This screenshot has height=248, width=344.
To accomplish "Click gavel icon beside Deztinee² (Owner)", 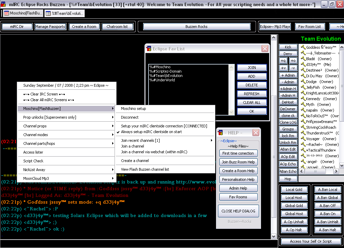I will click(x=303, y=70).
